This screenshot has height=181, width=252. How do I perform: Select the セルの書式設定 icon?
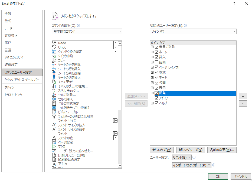click(x=54, y=104)
